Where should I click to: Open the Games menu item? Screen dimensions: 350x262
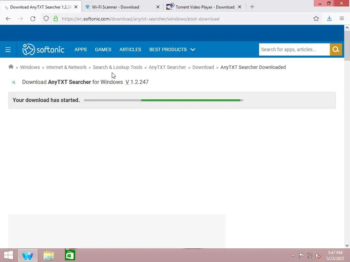tap(103, 49)
